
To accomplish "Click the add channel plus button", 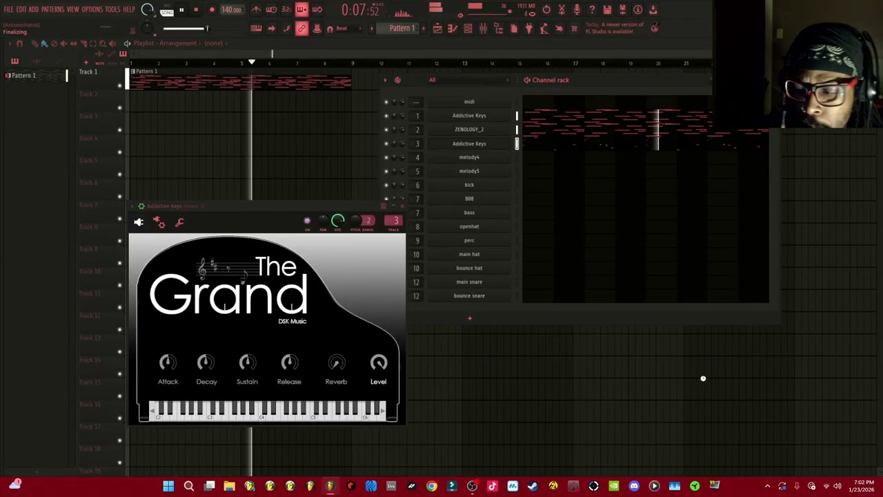I will [x=470, y=318].
